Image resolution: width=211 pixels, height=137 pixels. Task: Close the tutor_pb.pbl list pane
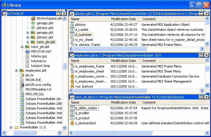[x=207, y=97]
